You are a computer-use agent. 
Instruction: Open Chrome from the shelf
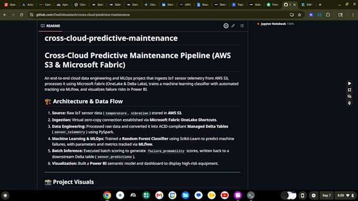point(107,195)
